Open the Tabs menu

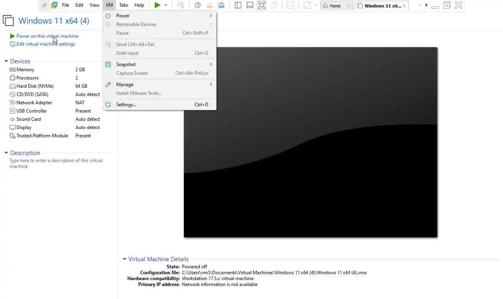[123, 5]
